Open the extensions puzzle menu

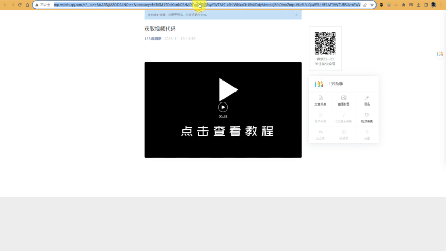click(404, 5)
